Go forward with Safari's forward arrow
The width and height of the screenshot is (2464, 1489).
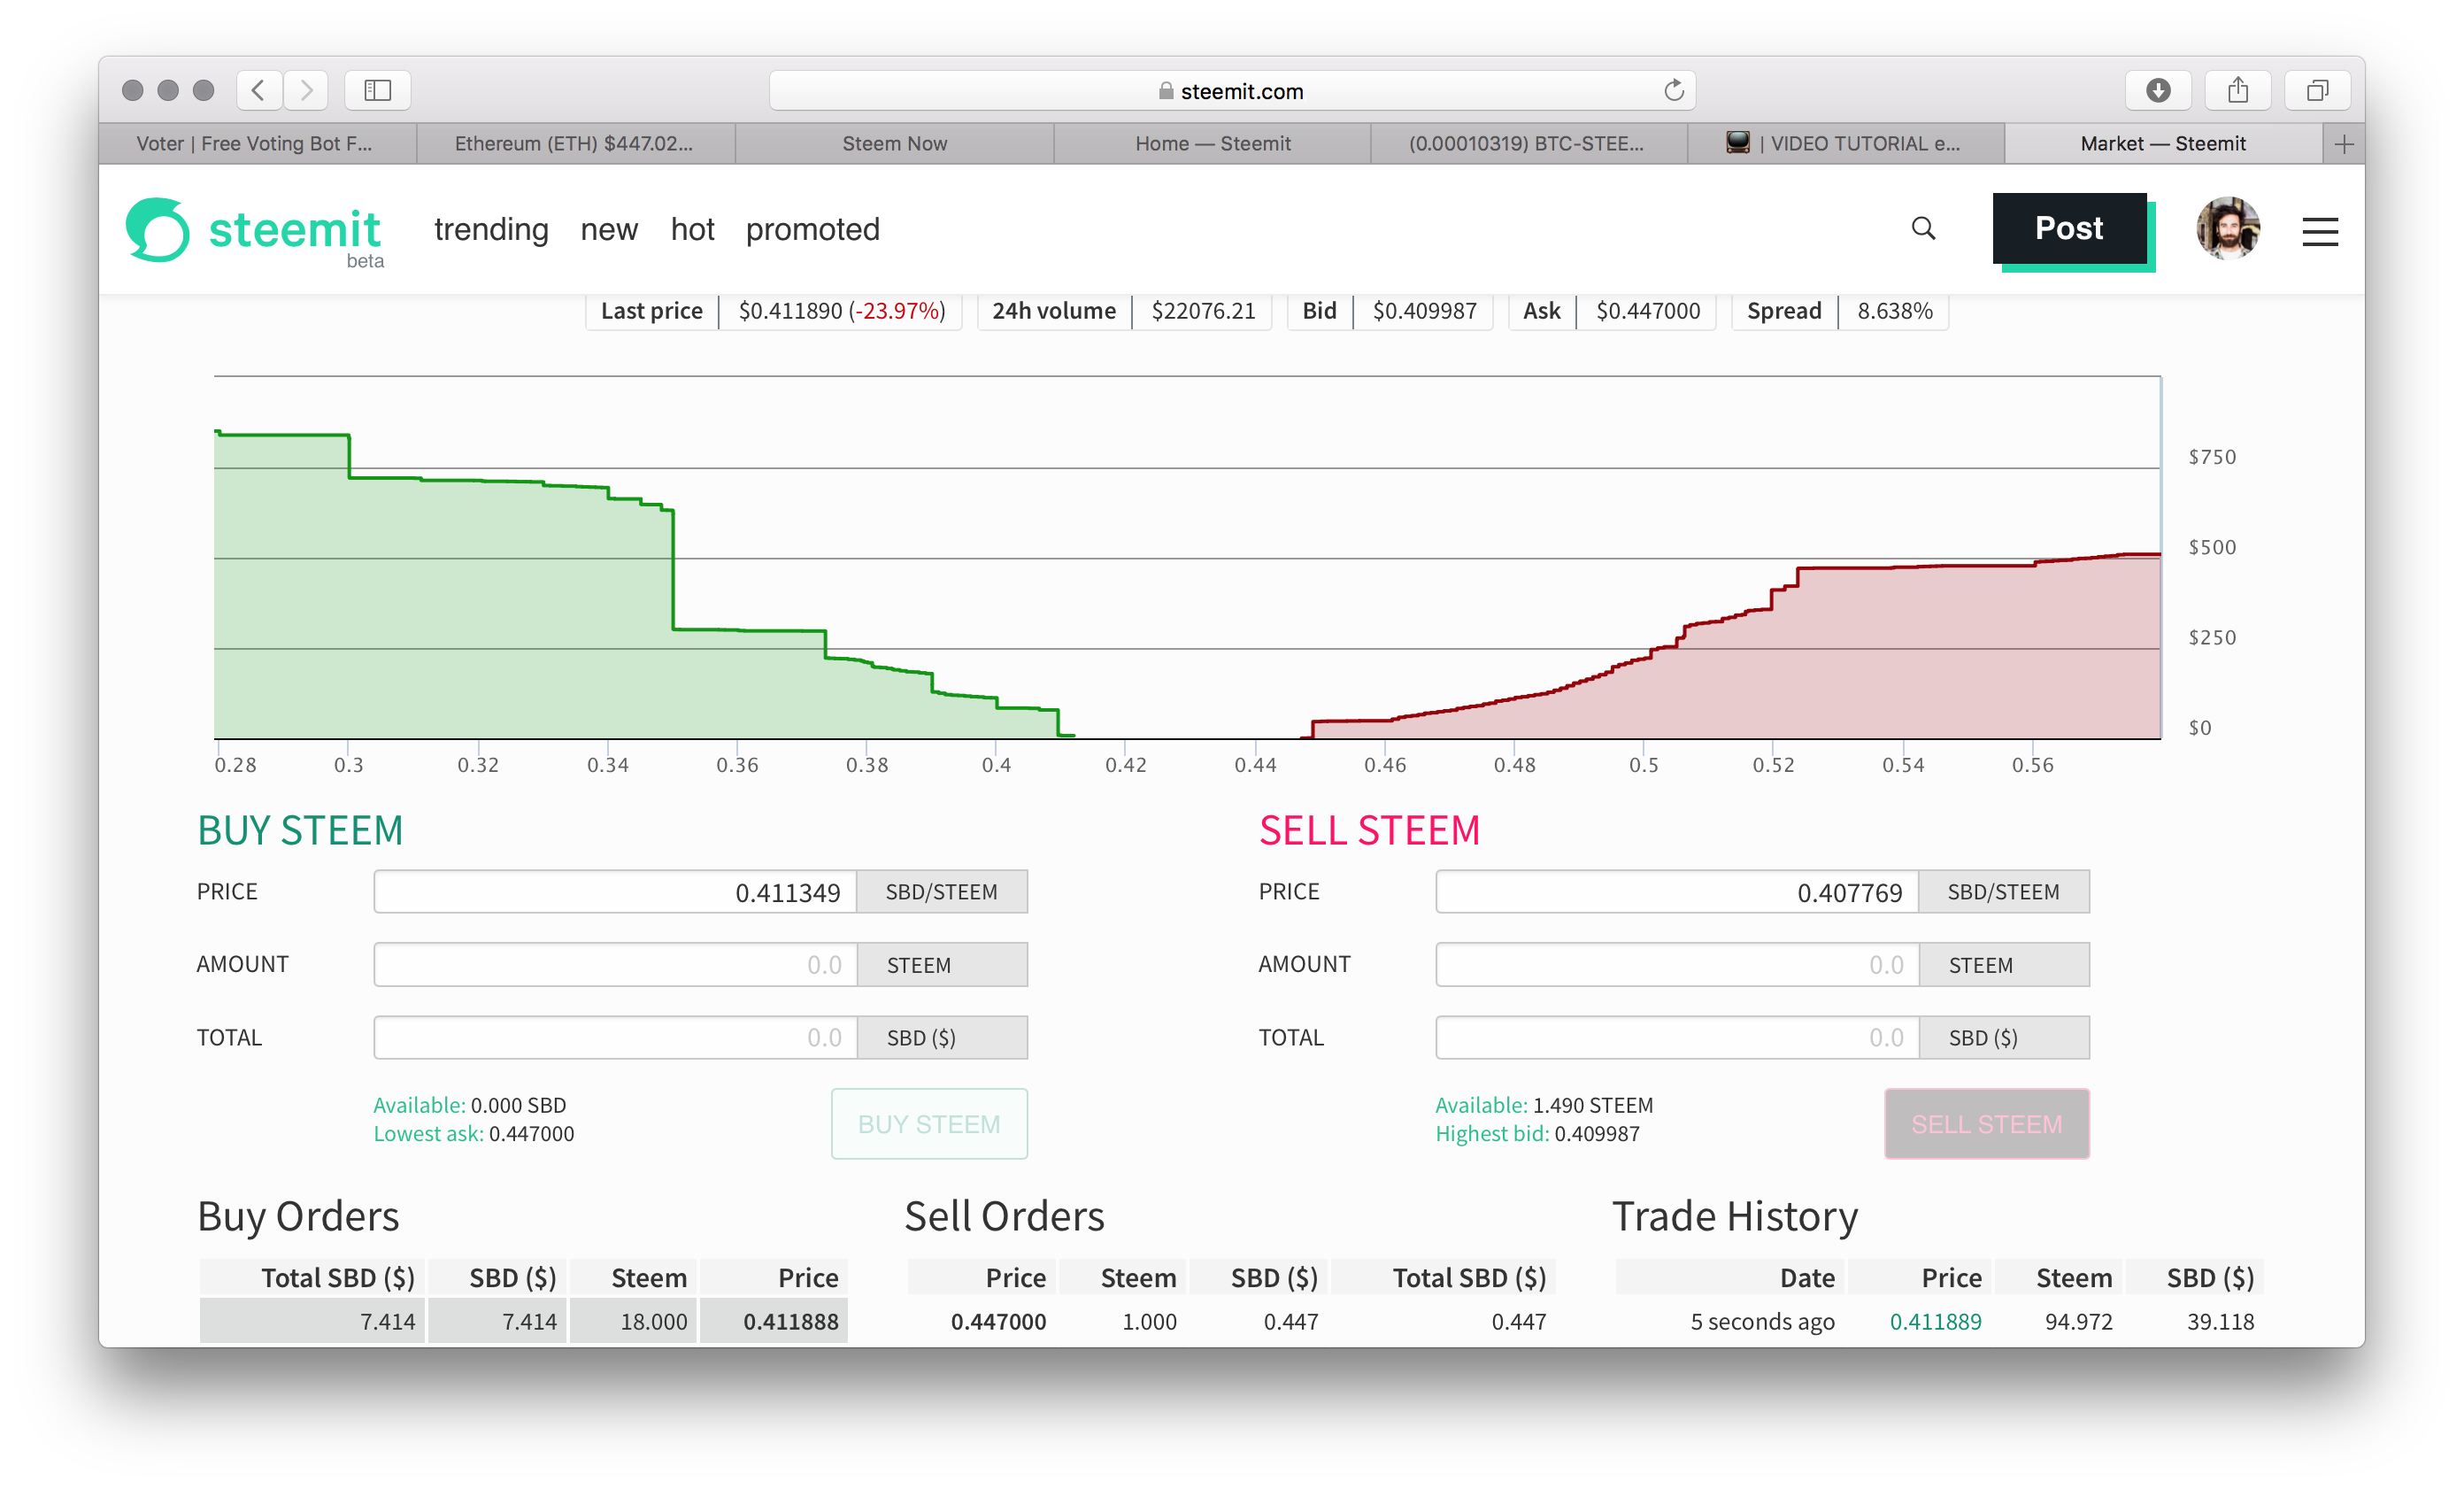306,90
